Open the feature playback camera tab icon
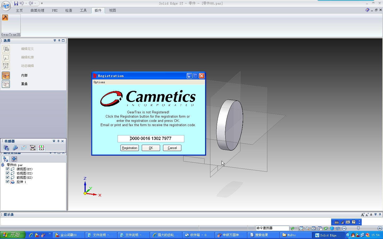The height and width of the screenshot is (239, 383). [33, 148]
